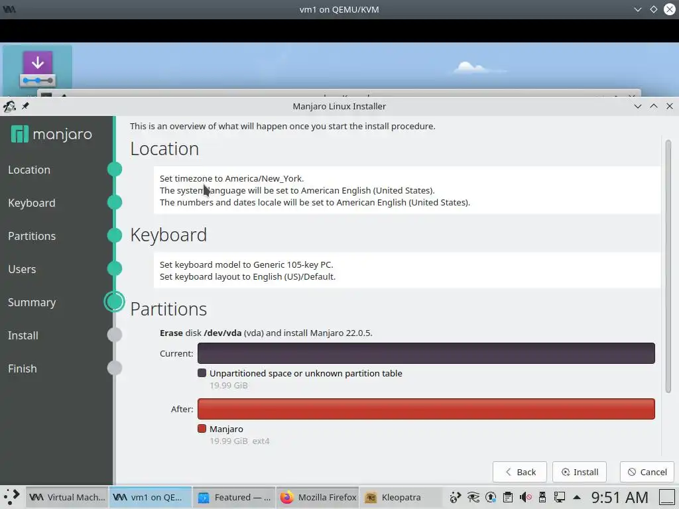Click 'Set keyboard model to Generic 105-key PC.'
Image resolution: width=679 pixels, height=509 pixels.
(247, 264)
